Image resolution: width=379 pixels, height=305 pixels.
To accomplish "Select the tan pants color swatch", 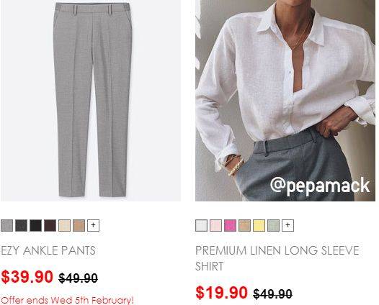I will point(79,225).
